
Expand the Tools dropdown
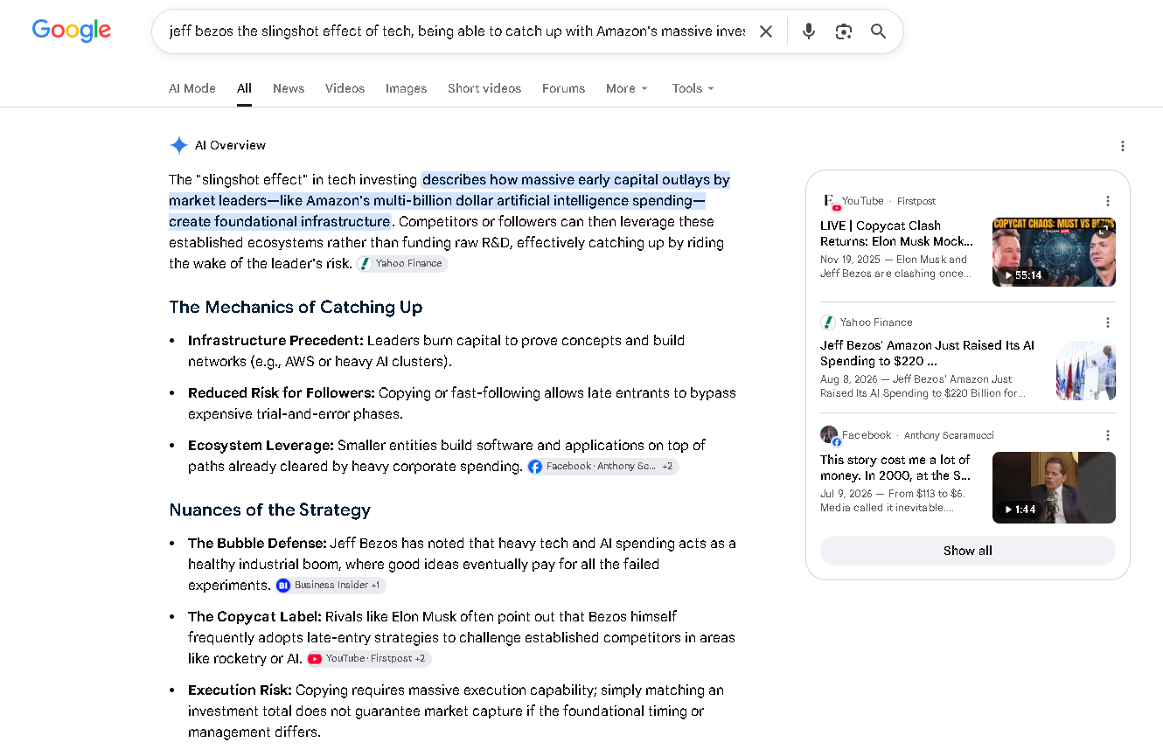point(693,88)
